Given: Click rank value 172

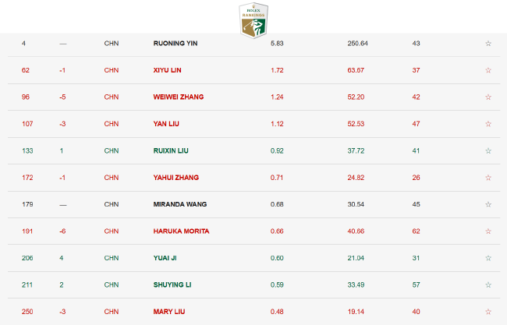Looking at the screenshot, I should tap(27, 178).
